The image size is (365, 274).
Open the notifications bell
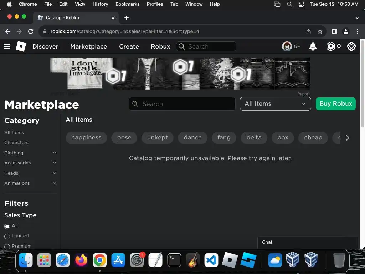click(313, 46)
